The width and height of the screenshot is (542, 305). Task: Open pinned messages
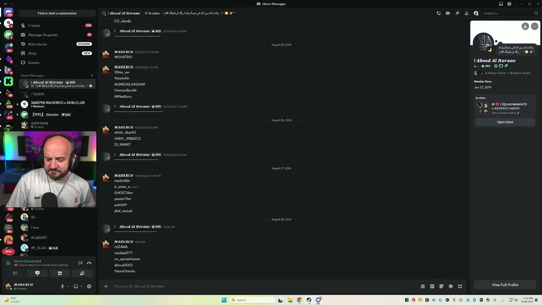click(457, 13)
